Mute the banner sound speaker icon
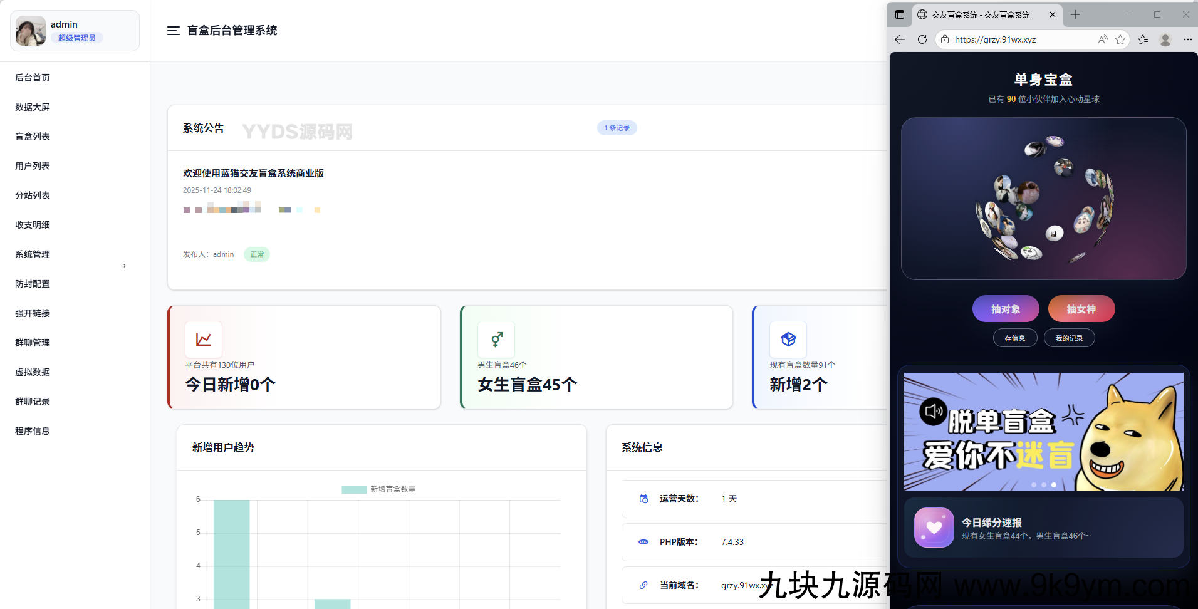Viewport: 1198px width, 609px height. (933, 412)
